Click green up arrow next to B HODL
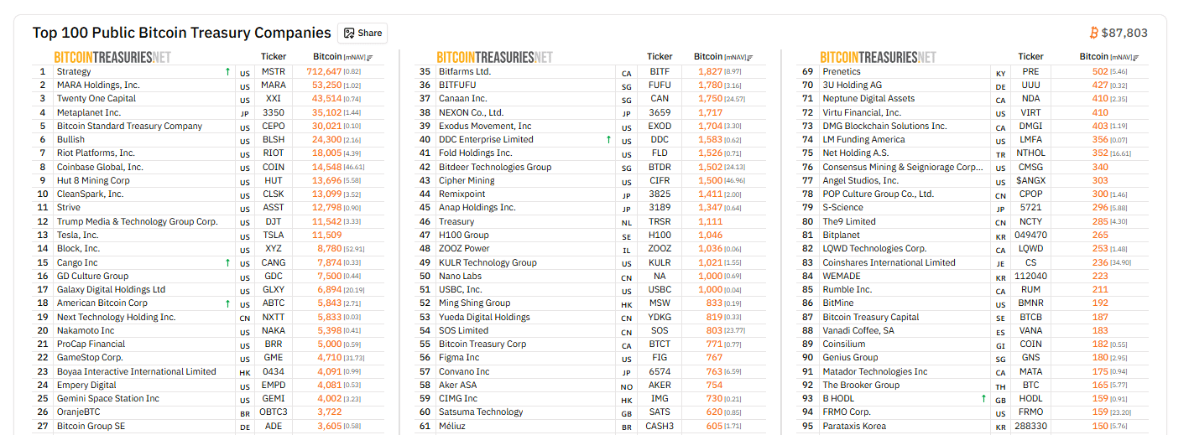Screen dimensions: 1189x435 984,399
